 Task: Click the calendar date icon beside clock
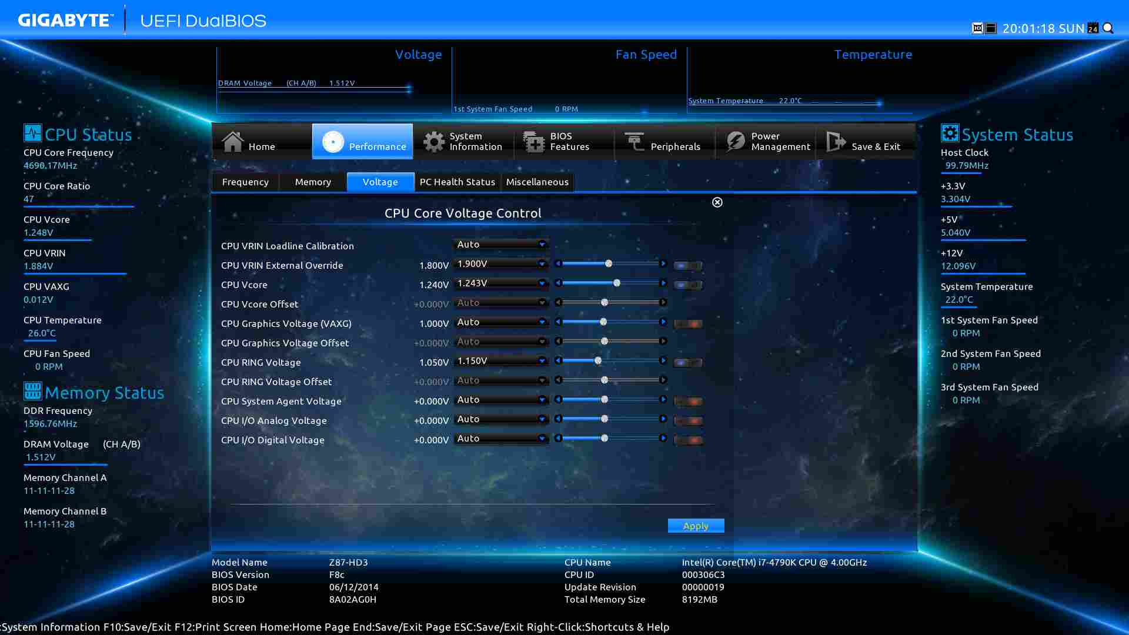(1093, 28)
